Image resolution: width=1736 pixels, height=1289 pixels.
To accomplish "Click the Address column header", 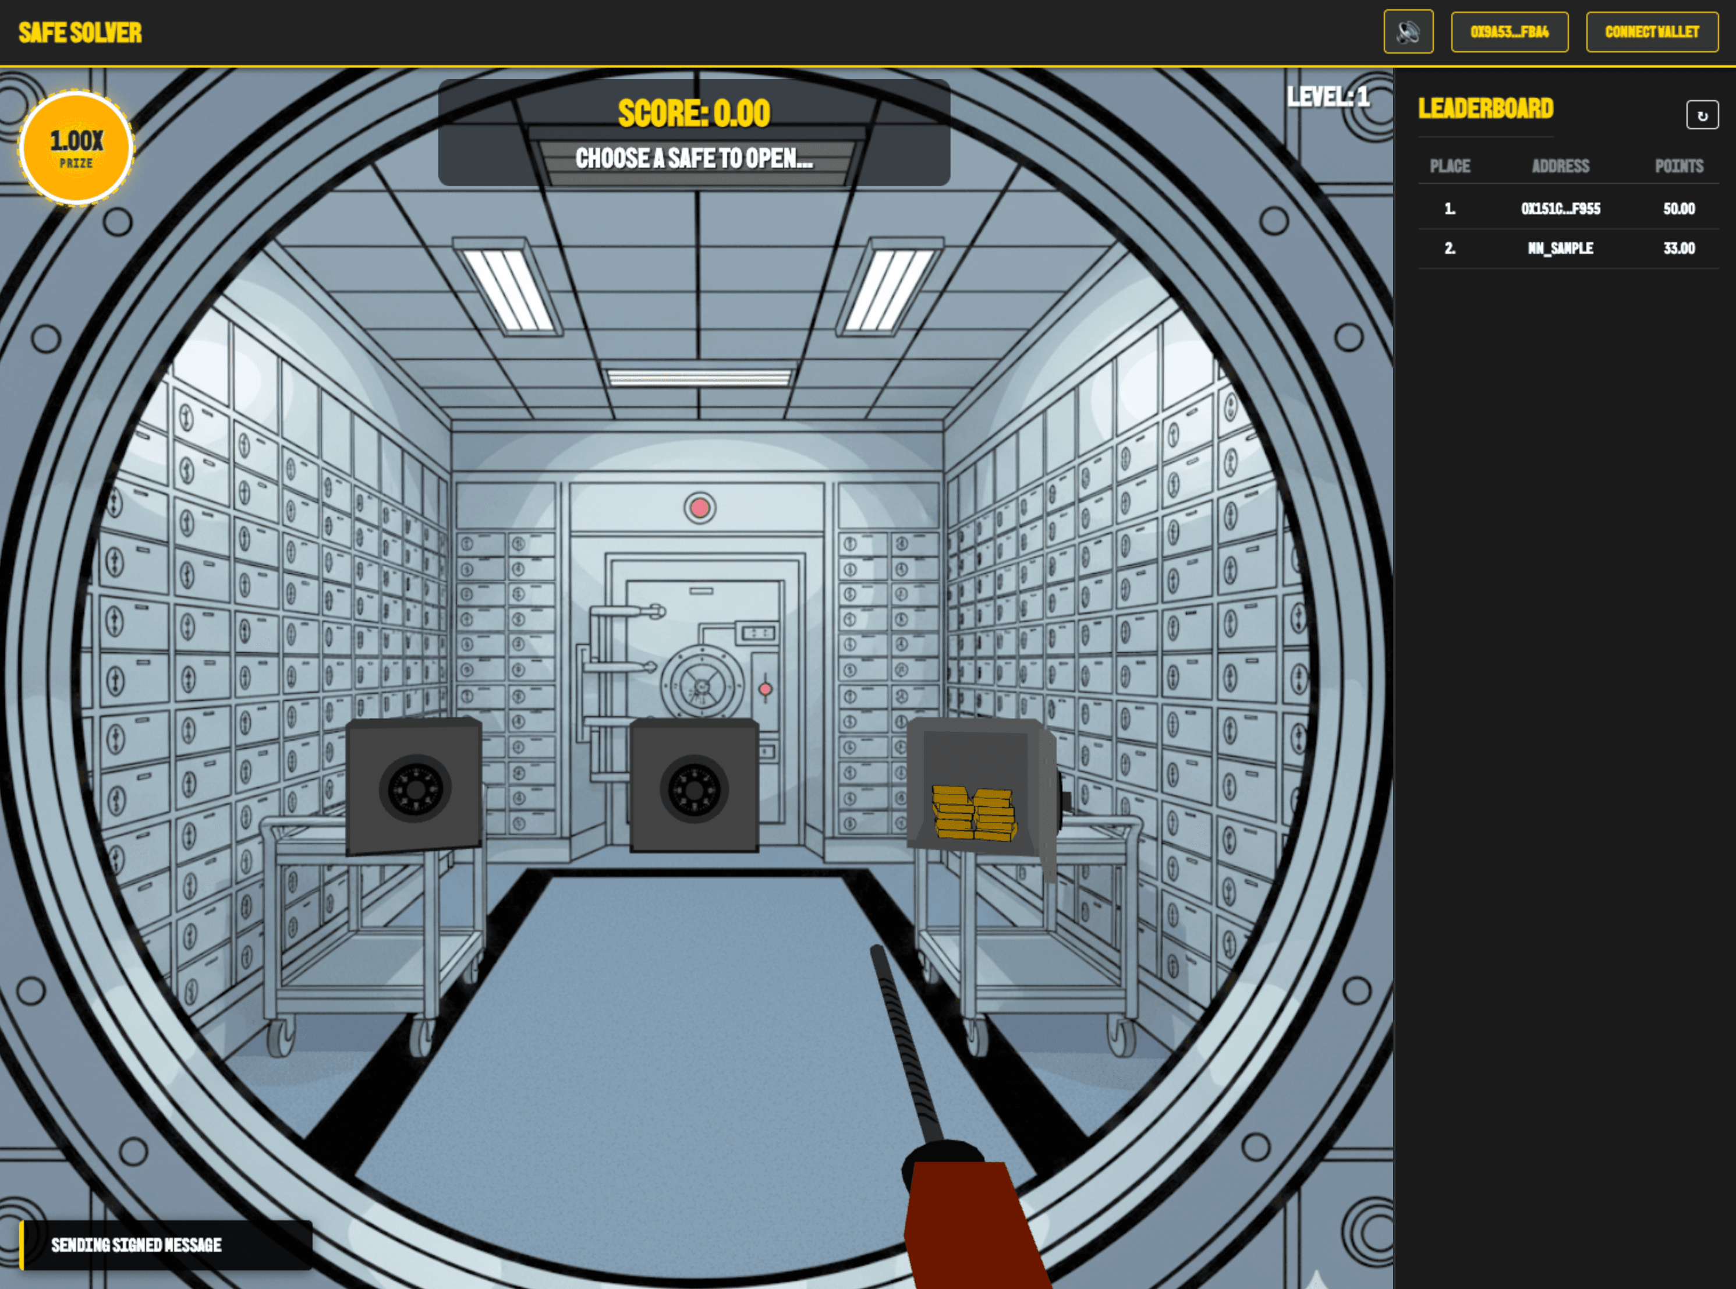I will (x=1560, y=166).
